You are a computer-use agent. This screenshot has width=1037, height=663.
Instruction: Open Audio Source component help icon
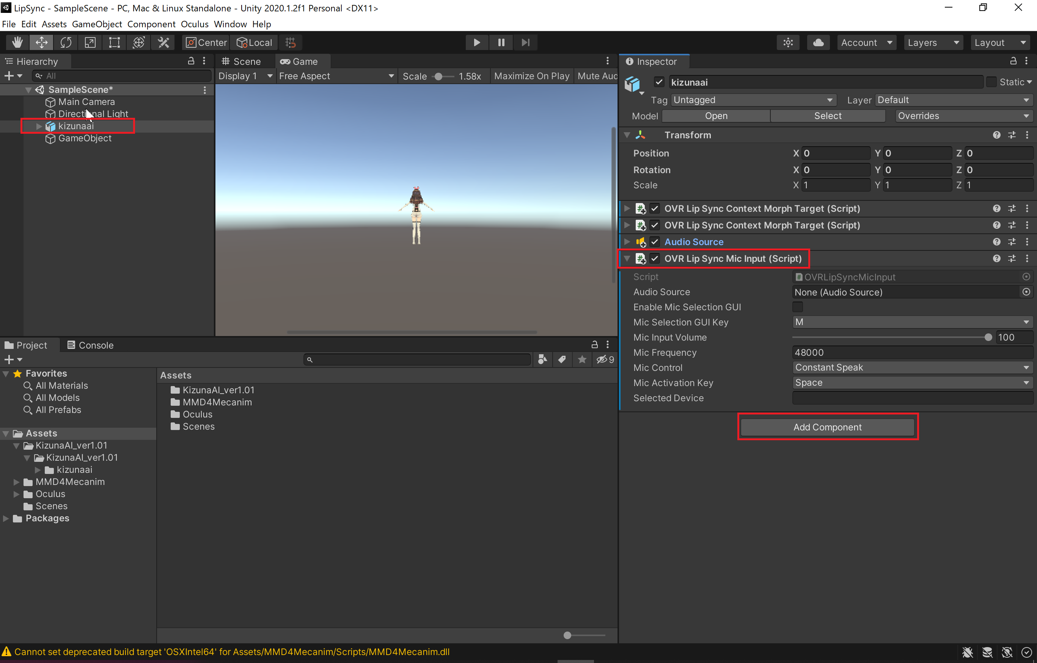click(x=996, y=242)
